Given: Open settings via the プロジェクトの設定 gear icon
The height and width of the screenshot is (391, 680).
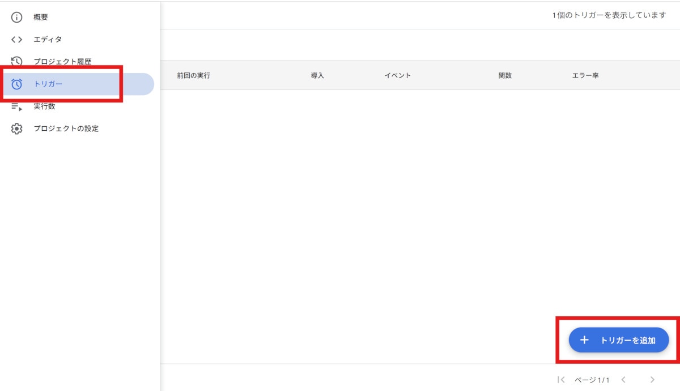Looking at the screenshot, I should pos(15,128).
